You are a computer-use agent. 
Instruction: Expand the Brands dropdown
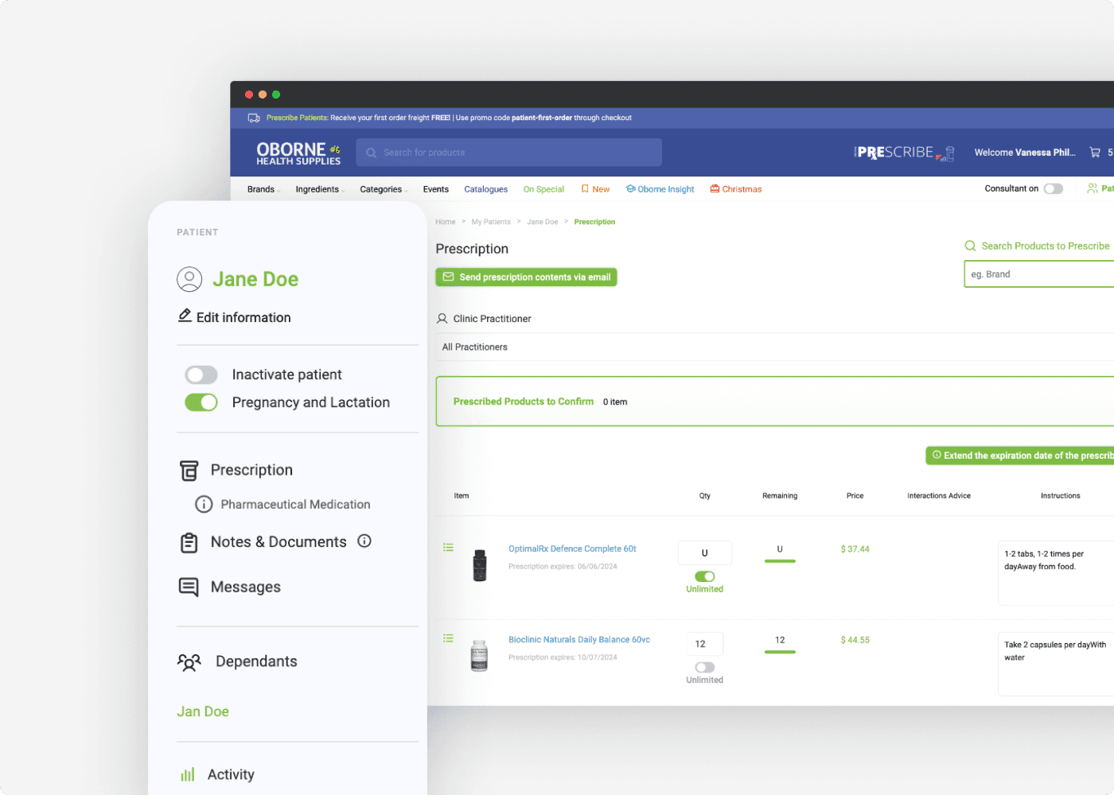click(263, 189)
